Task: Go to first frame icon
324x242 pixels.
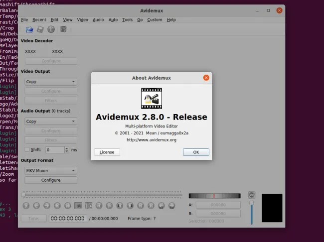Action: tap(141, 206)
